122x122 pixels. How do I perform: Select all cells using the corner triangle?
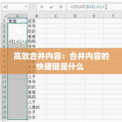(5, 16)
